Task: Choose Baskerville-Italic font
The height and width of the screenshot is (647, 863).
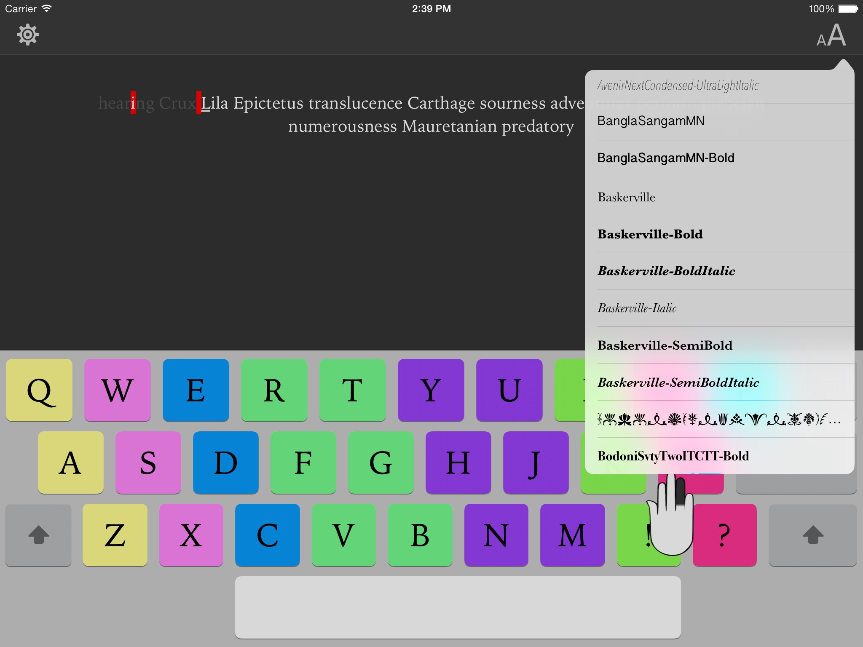Action: click(720, 308)
